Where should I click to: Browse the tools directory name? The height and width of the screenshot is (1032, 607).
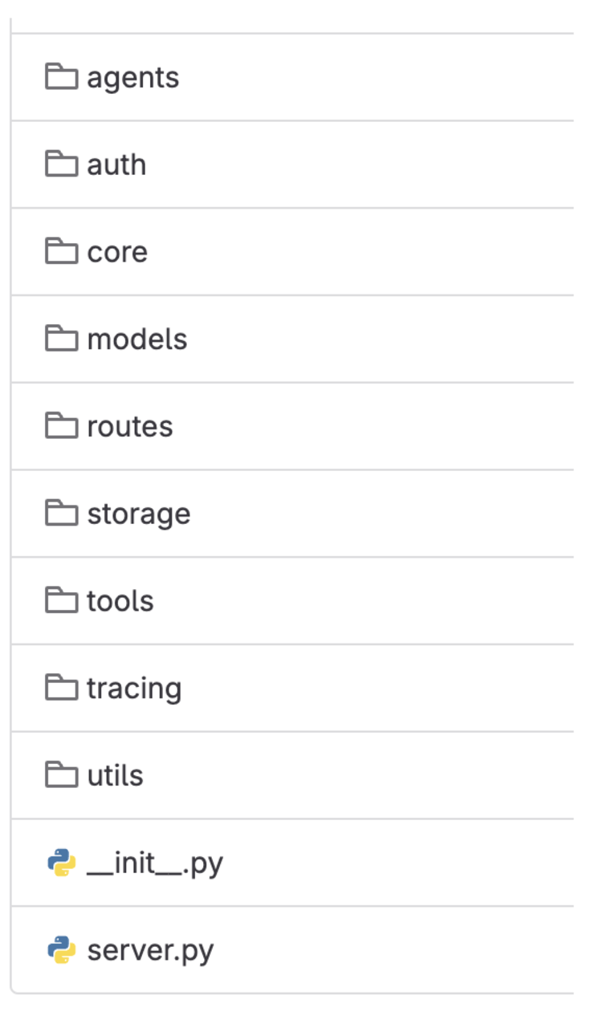(x=120, y=602)
